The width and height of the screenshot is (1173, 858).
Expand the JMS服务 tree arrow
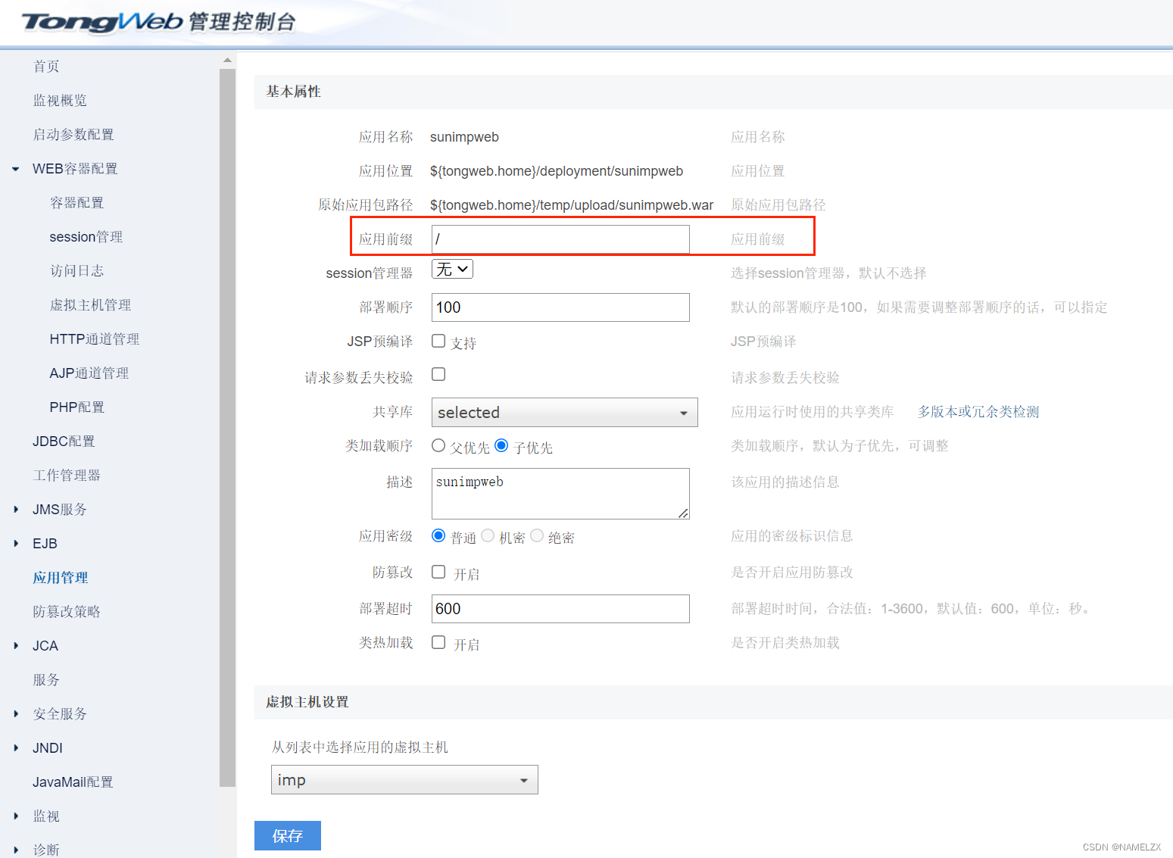point(16,510)
